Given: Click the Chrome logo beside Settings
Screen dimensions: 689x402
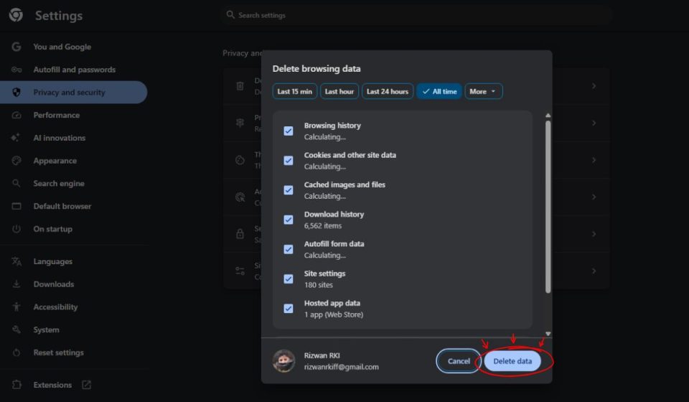Looking at the screenshot, I should tap(16, 15).
